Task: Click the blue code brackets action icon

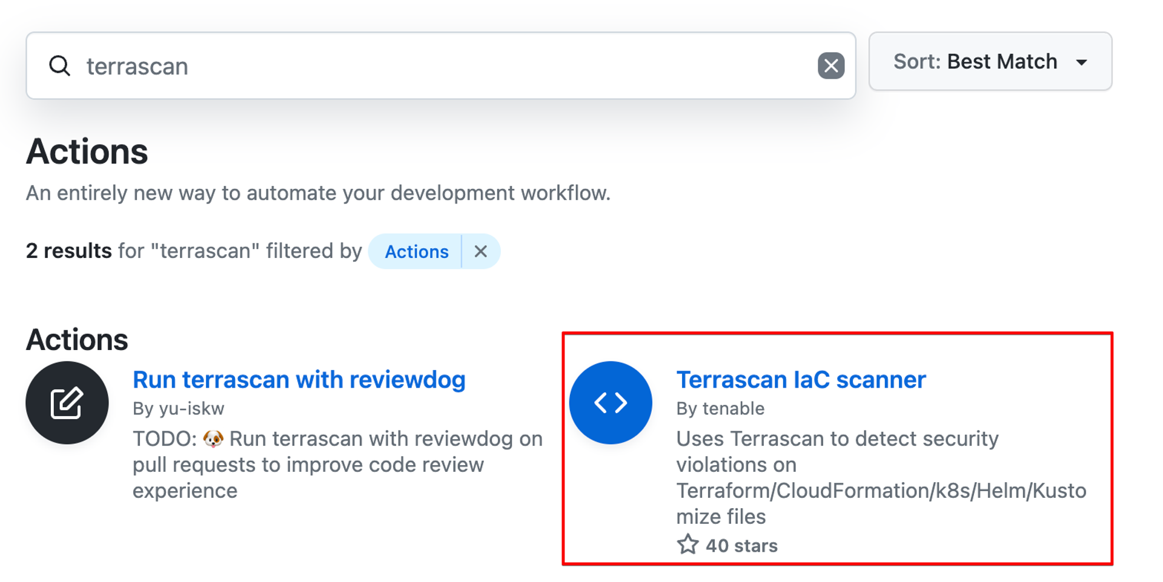Action: [x=611, y=403]
